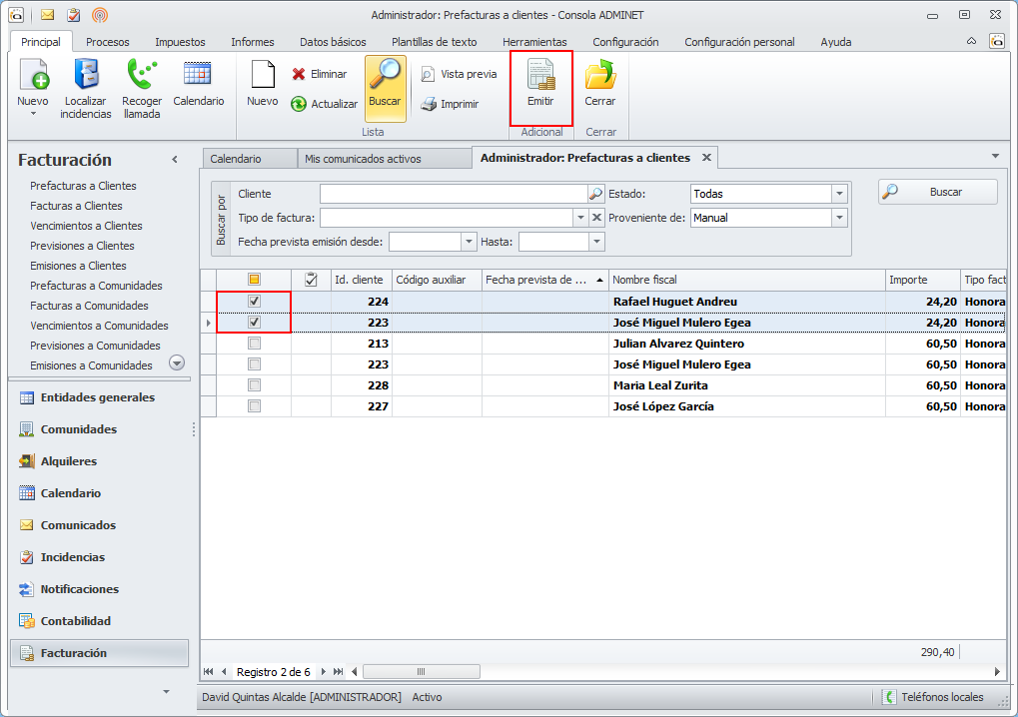The height and width of the screenshot is (717, 1018).
Task: Click the Actualizar refresh icon
Action: [299, 104]
